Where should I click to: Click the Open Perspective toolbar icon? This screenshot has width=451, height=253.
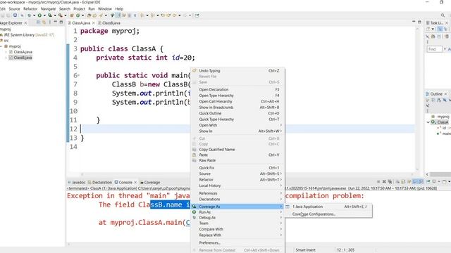(x=197, y=15)
